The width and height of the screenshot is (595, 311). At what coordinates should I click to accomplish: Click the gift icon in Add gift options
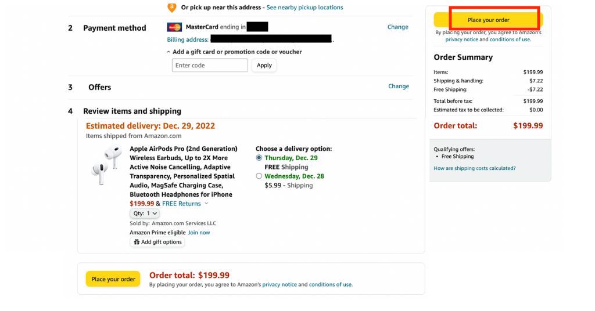point(137,242)
